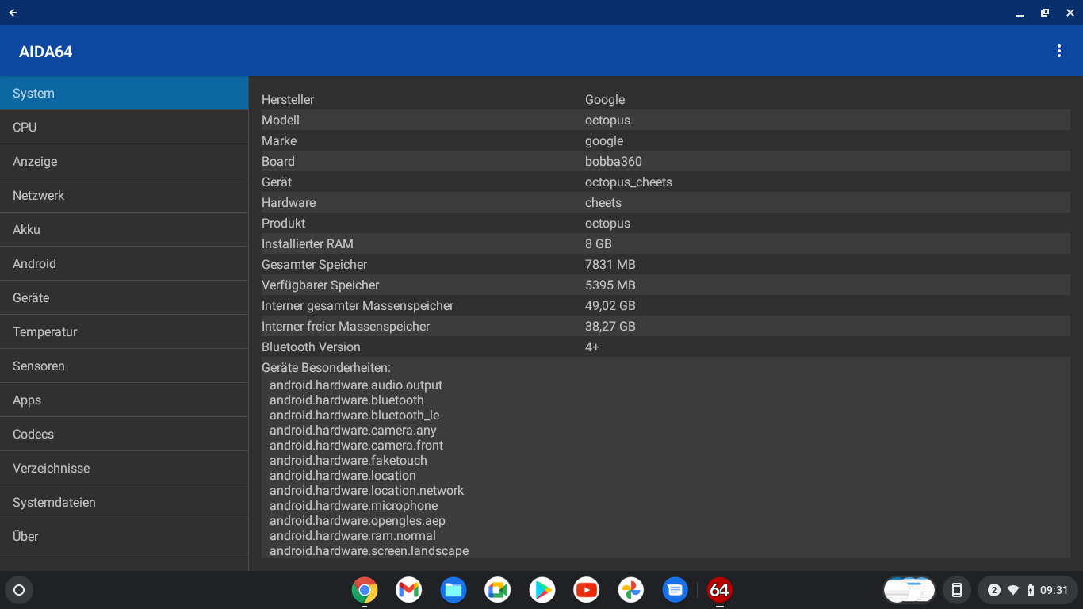The width and height of the screenshot is (1083, 609).
Task: Show the Akku information
Action: [124, 229]
